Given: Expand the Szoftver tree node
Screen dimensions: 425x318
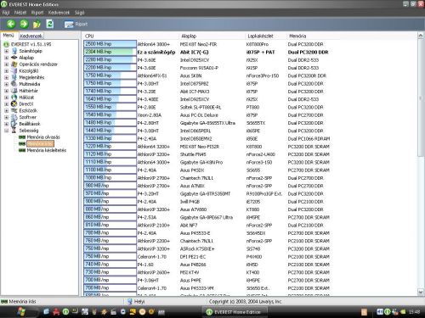Looking at the screenshot, I should [x=6, y=117].
